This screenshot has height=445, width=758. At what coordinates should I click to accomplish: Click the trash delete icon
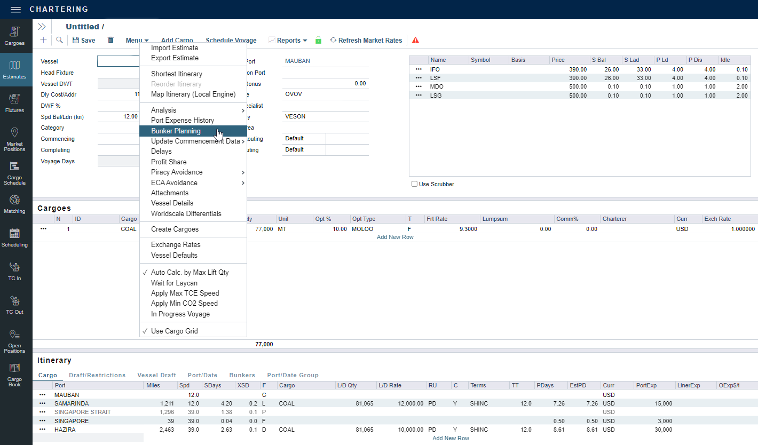(111, 41)
